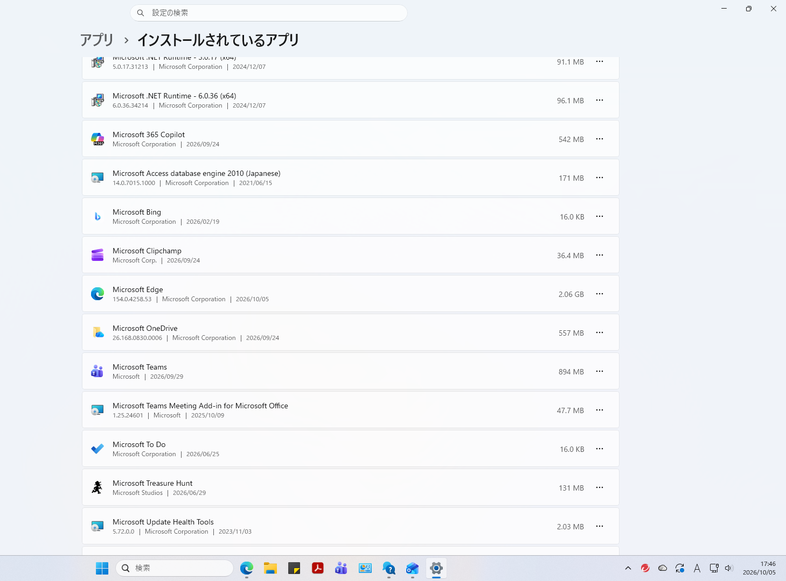Open more options for Microsoft Edge

pyautogui.click(x=600, y=294)
